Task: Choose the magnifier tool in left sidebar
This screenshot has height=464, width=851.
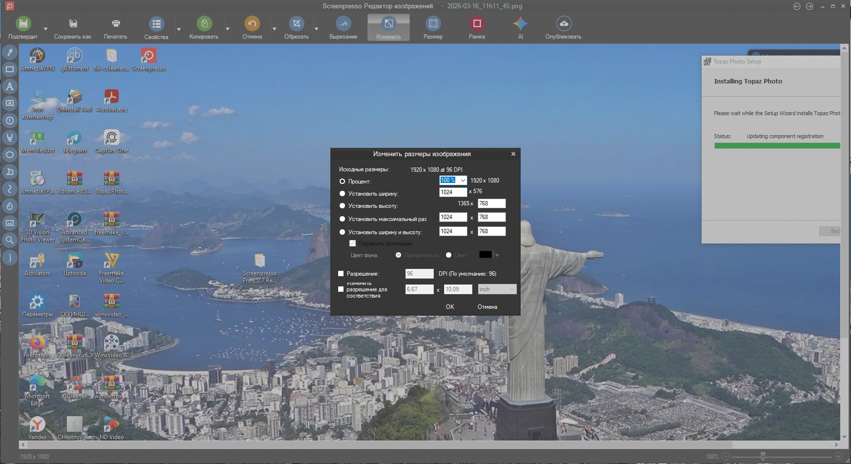Action: pos(9,240)
